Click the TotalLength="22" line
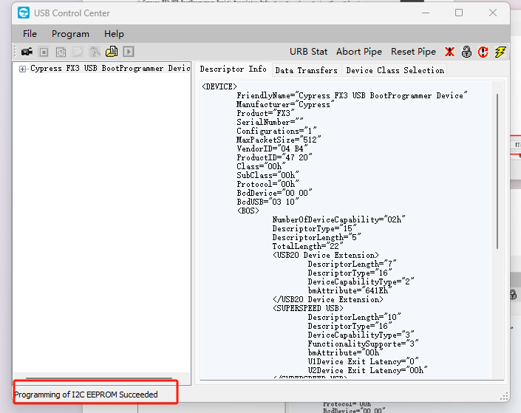Image resolution: width=521 pixels, height=413 pixels. coord(307,246)
